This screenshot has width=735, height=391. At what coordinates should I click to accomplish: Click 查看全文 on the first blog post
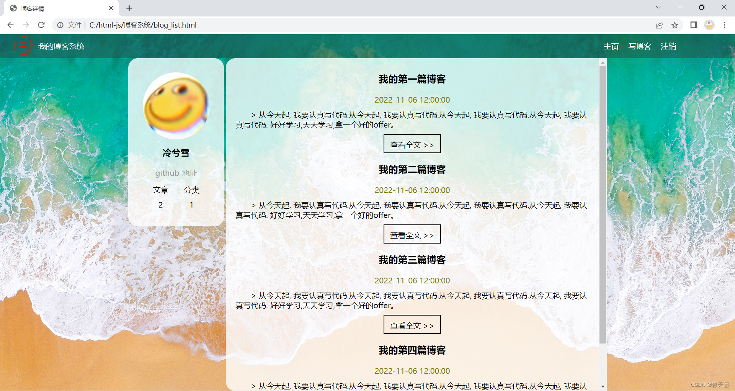click(x=412, y=144)
